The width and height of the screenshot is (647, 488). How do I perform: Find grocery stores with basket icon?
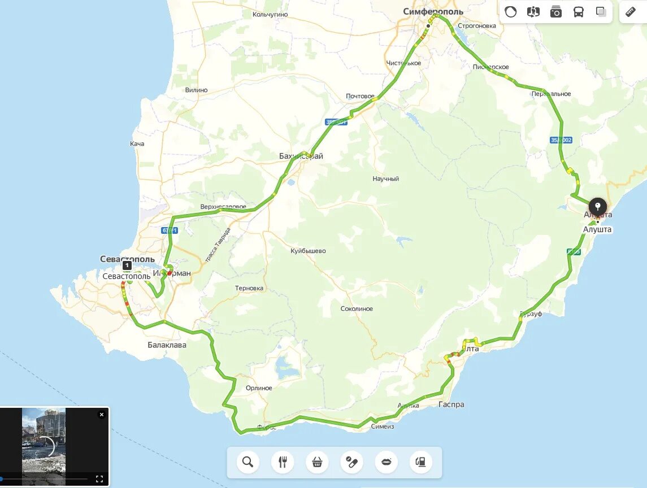pyautogui.click(x=317, y=462)
